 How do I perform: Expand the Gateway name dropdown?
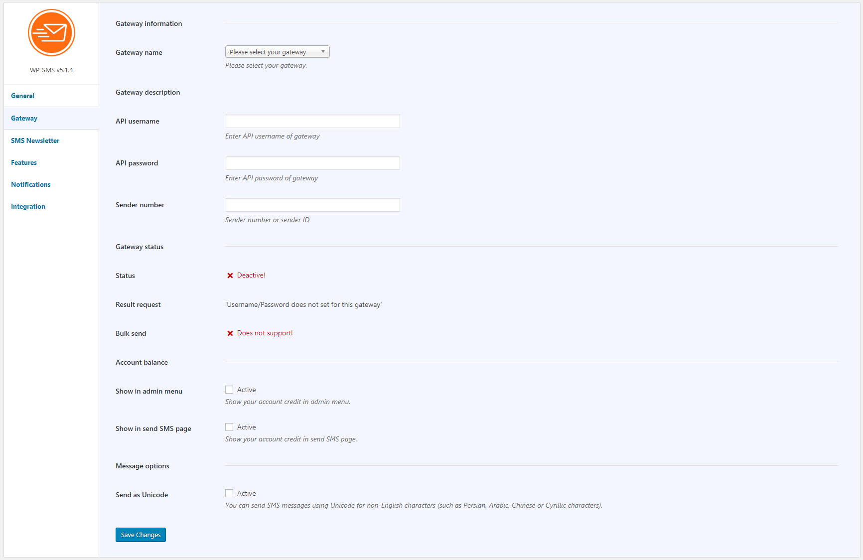click(278, 52)
